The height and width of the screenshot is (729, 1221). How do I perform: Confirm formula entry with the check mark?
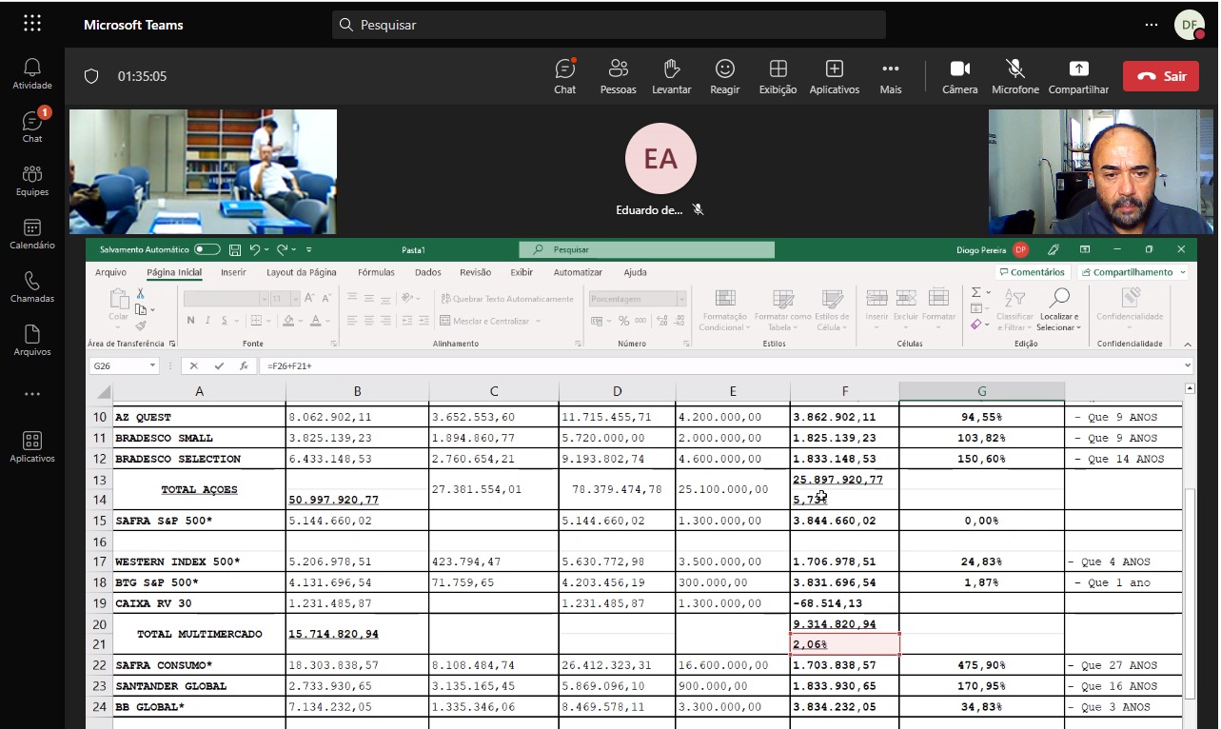pos(219,365)
